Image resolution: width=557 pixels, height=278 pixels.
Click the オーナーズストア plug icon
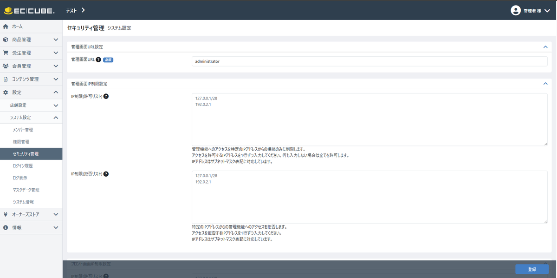click(x=6, y=214)
